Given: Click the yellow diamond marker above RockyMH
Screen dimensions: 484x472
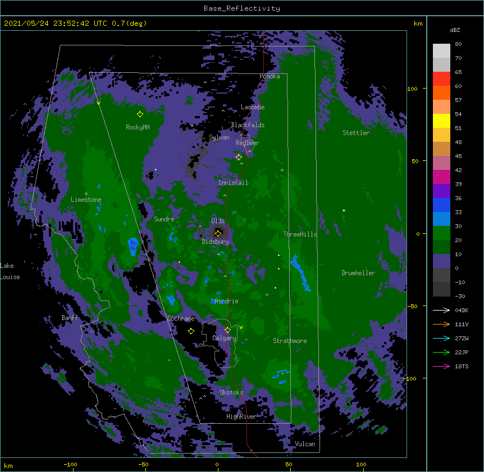Looking at the screenshot, I should (140, 114).
